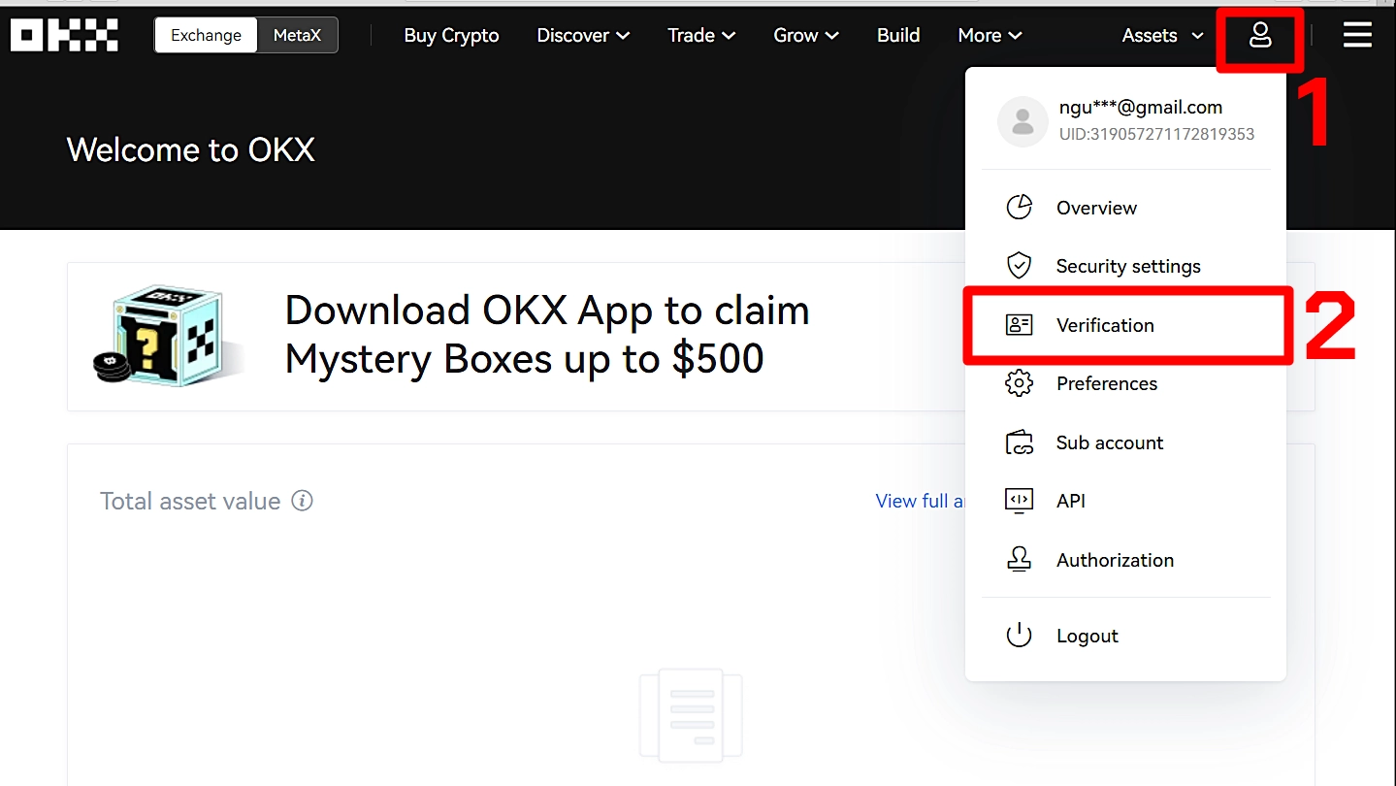Click the Logout power icon

pyautogui.click(x=1019, y=636)
